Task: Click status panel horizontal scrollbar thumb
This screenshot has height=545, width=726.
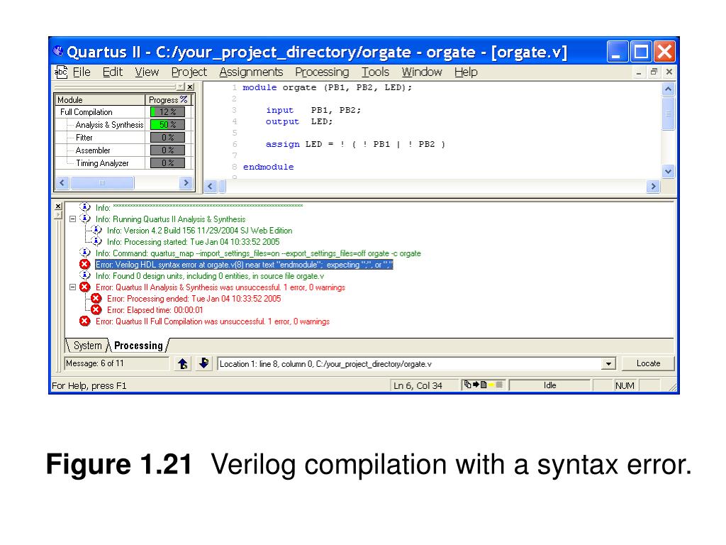Action: [102, 182]
